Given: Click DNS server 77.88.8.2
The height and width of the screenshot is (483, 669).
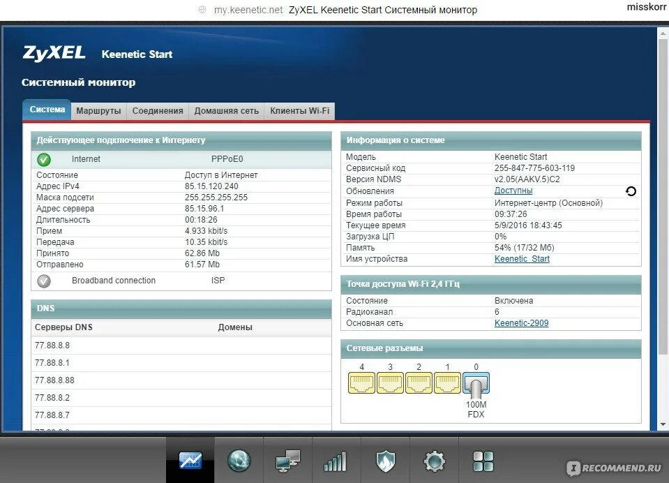Looking at the screenshot, I should pos(52,398).
